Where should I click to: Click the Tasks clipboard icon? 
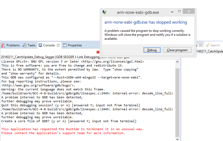coord(24,45)
